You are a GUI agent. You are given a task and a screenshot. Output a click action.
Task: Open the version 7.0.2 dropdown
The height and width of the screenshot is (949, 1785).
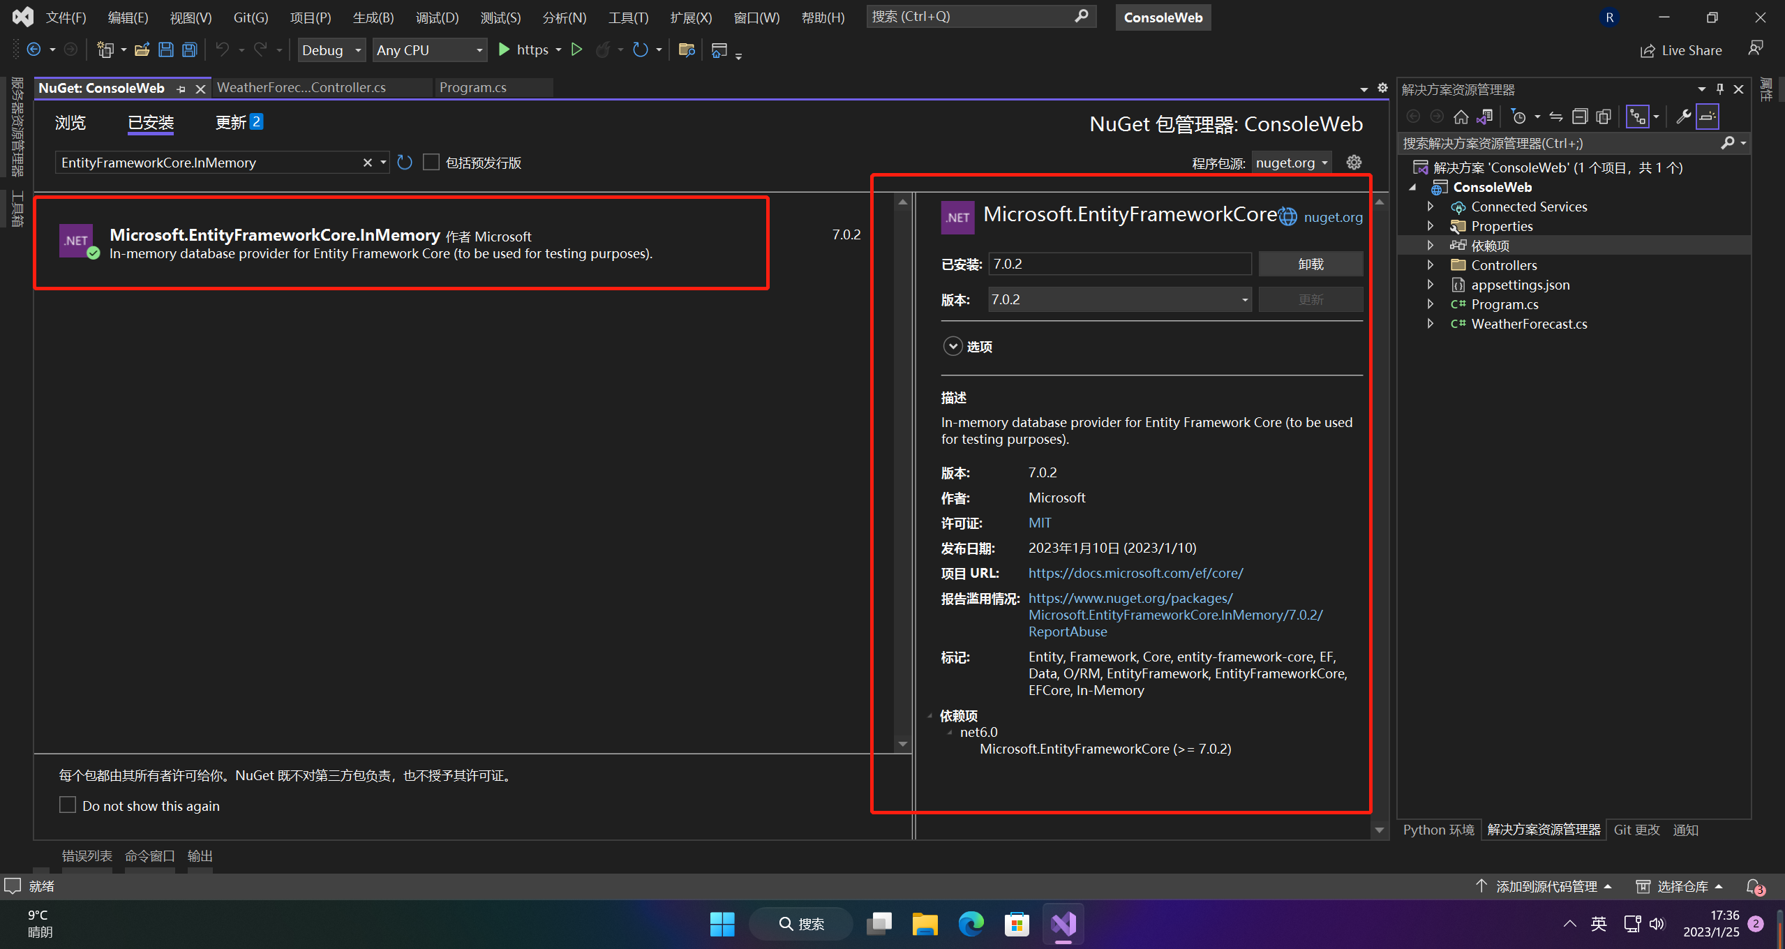(1120, 299)
